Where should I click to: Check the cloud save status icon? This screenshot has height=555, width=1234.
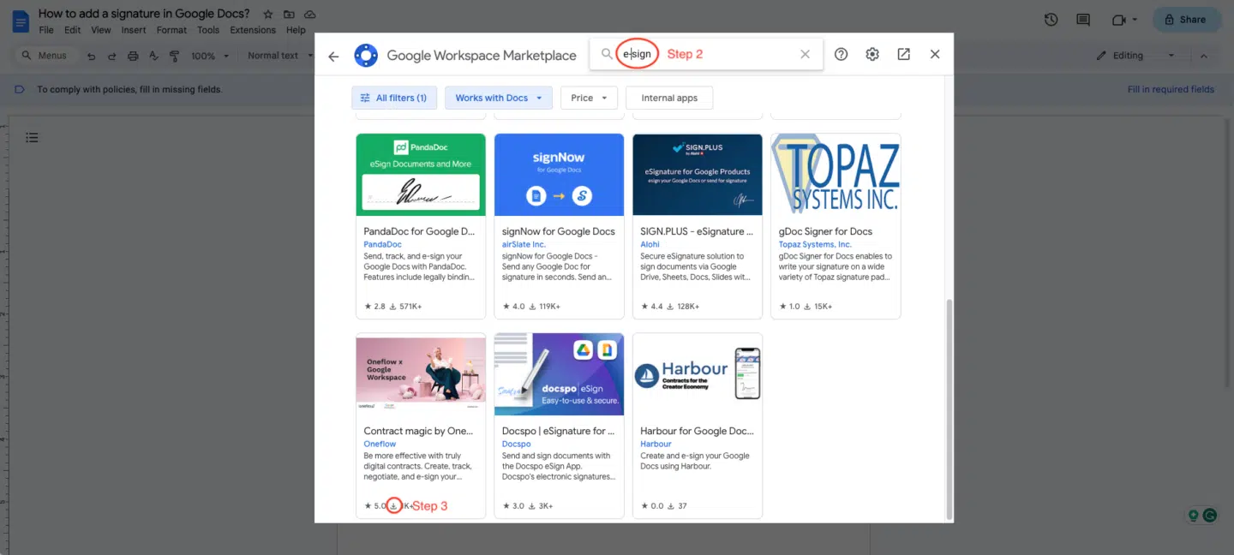tap(309, 15)
